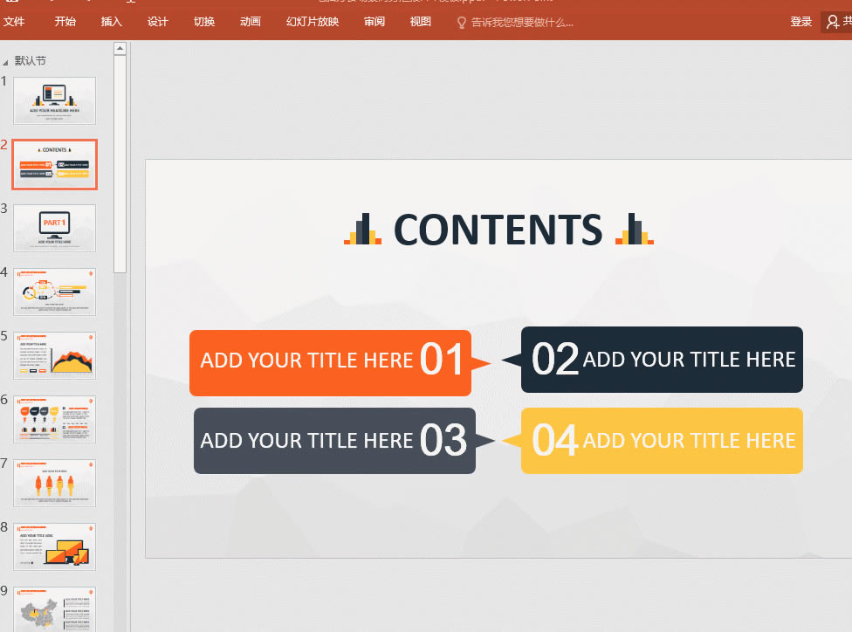Click the lightbulb Tell Me icon
The width and height of the screenshot is (852, 632).
point(462,22)
